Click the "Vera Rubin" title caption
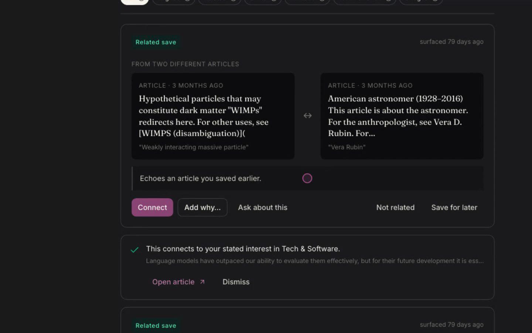The height and width of the screenshot is (333, 532). point(347,147)
